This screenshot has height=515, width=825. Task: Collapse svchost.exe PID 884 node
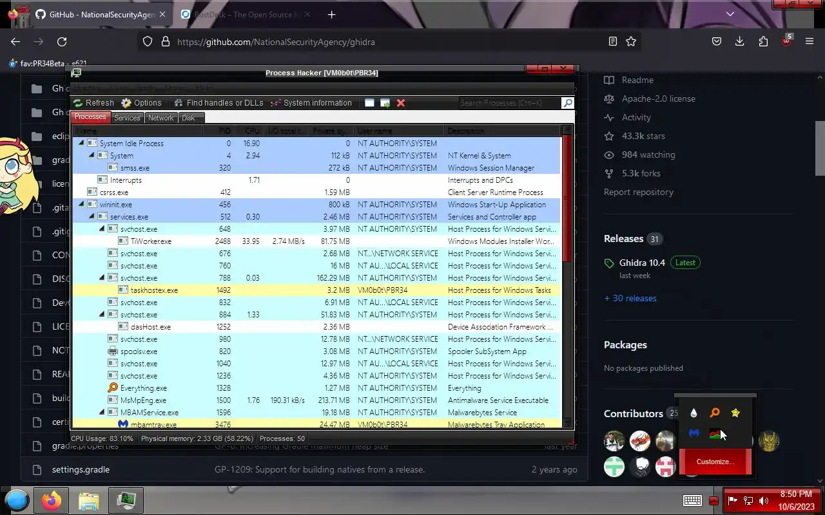[102, 315]
